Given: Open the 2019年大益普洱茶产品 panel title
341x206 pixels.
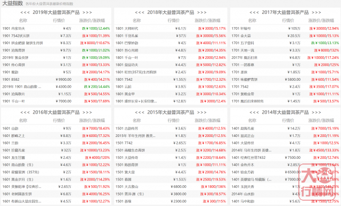Looking at the screenshot, I should tap(56, 12).
